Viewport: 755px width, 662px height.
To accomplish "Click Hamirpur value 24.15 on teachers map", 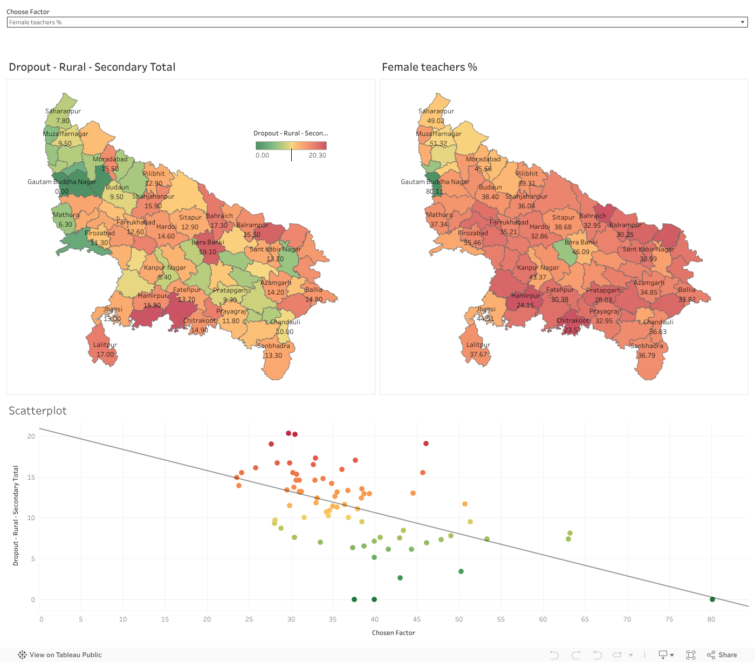I will [x=525, y=305].
